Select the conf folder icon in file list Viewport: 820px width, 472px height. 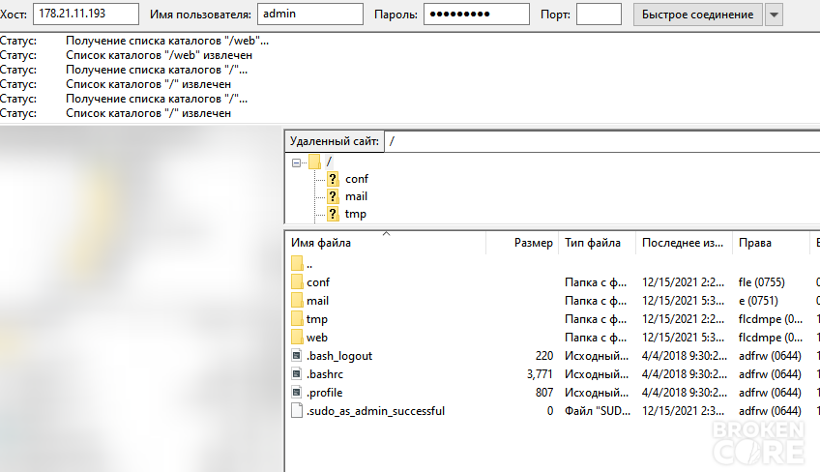pyautogui.click(x=297, y=282)
